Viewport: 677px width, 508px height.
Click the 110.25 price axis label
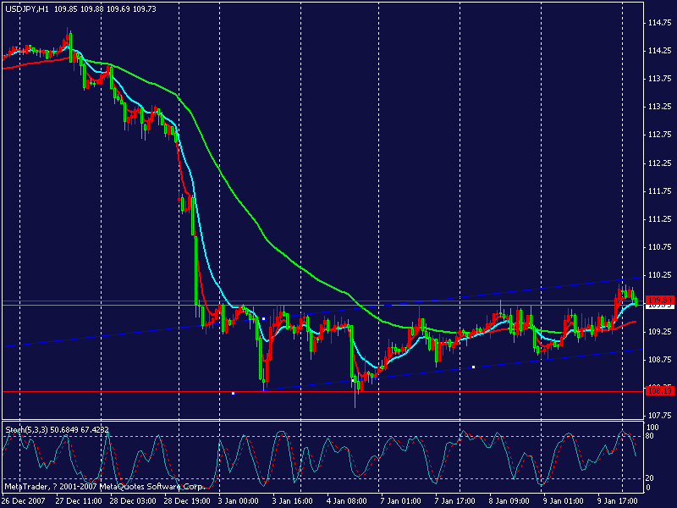coord(660,275)
